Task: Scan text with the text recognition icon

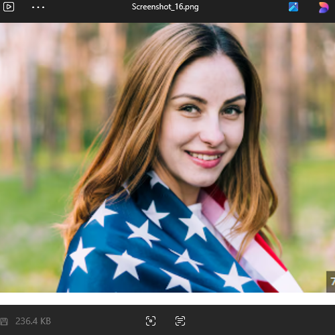Action: [x=180, y=321]
